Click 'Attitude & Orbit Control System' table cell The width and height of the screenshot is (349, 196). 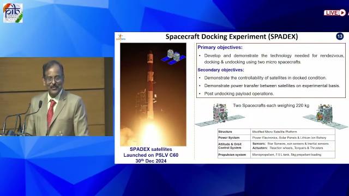point(234,146)
